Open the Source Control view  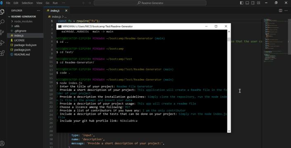(x=2, y=32)
